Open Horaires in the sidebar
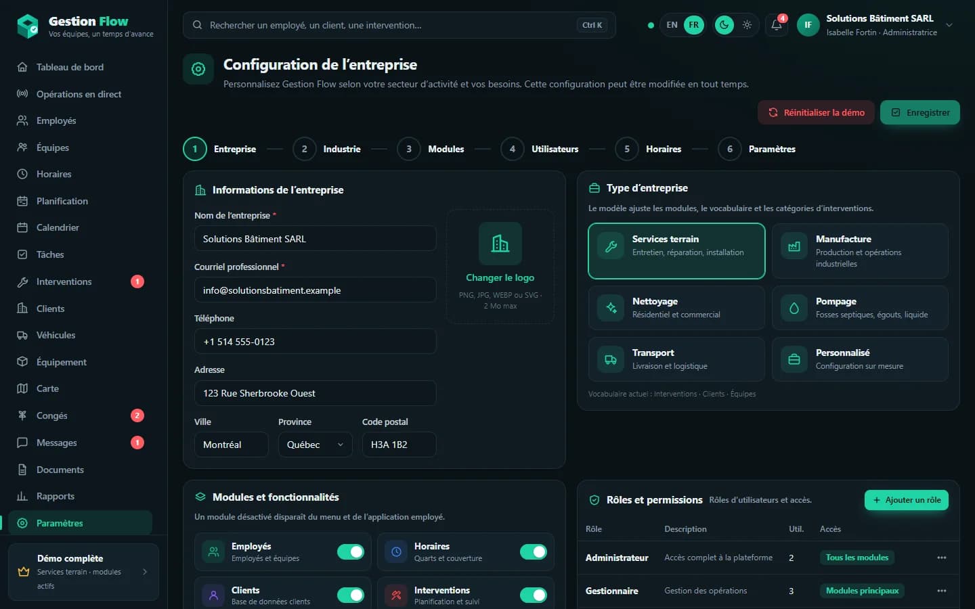 80,174
